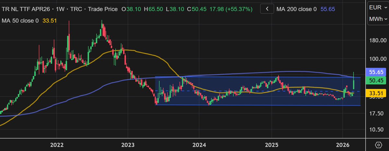Screen dimensions: 389x151
Task: Click the +55.37% change value
Action: point(240,9)
